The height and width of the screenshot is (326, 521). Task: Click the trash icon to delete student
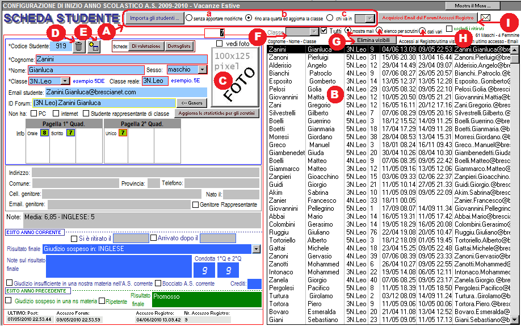coord(79,47)
